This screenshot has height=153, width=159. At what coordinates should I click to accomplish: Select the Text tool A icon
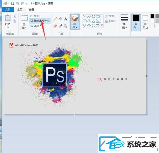pos(66,19)
